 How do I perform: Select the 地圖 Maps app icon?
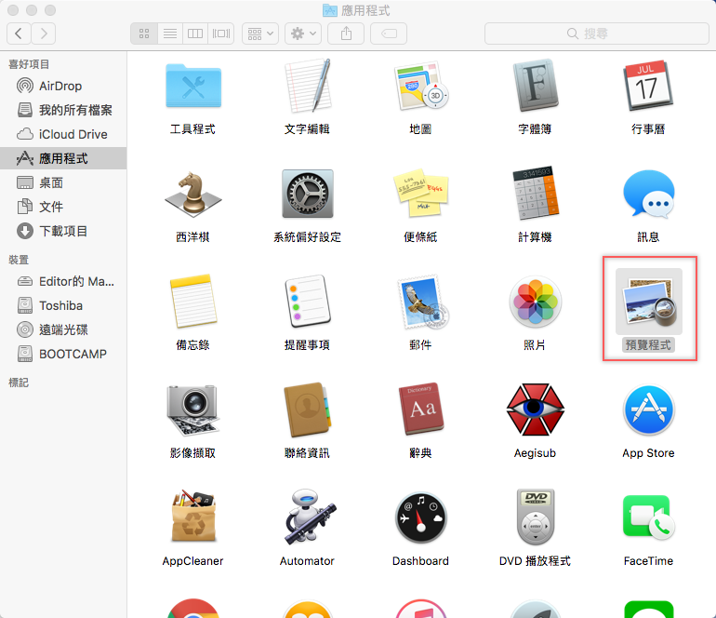coord(421,86)
